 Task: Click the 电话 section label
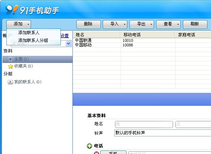pos(98,146)
